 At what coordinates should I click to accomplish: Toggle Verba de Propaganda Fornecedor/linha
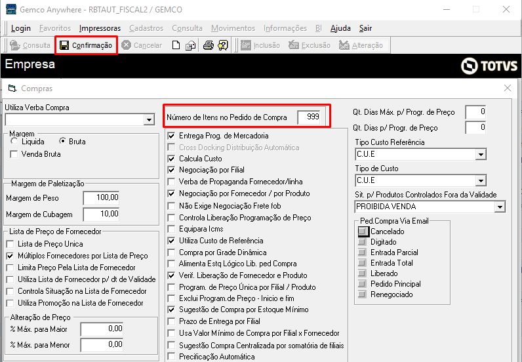[171, 182]
